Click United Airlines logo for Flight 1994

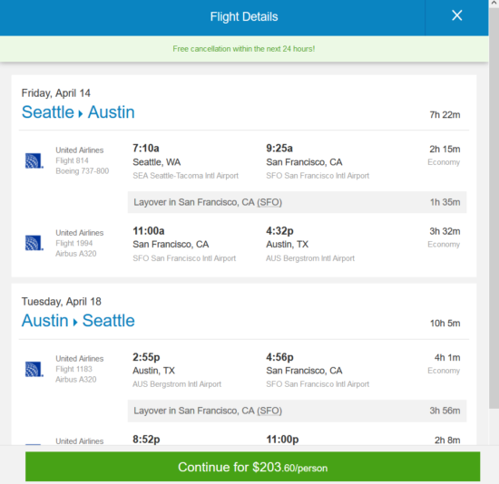click(x=34, y=243)
